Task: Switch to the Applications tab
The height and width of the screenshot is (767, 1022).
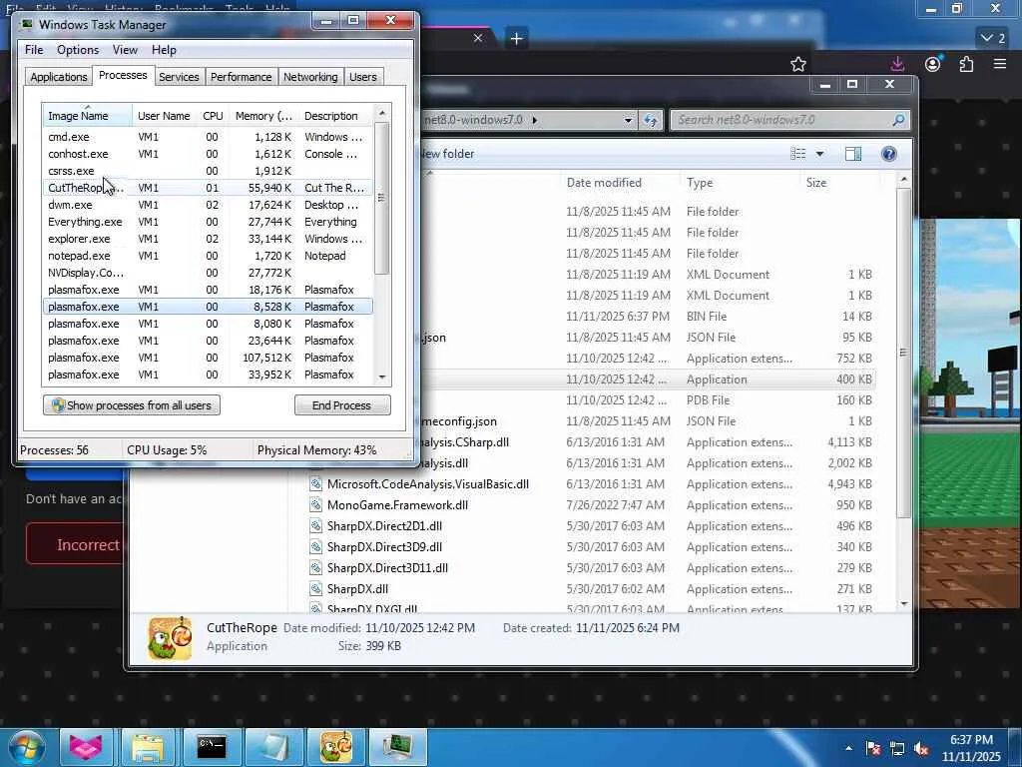Action: [x=59, y=77]
